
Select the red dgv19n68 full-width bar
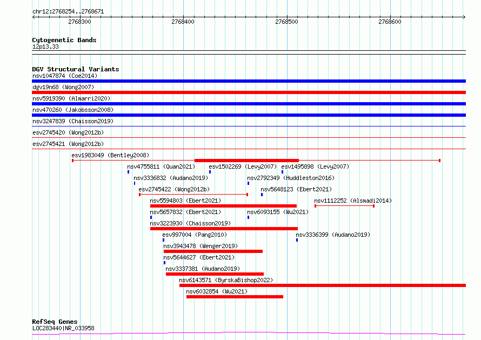tap(249, 92)
